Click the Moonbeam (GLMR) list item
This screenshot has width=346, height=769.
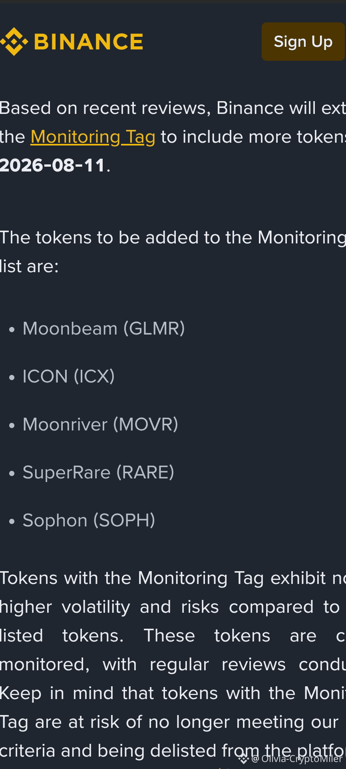point(103,329)
